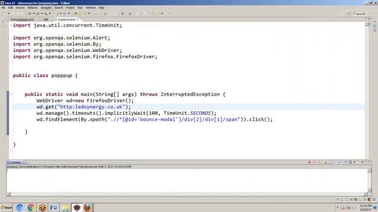Click the 'public class popppup' line
378x212 pixels.
(x=45, y=75)
